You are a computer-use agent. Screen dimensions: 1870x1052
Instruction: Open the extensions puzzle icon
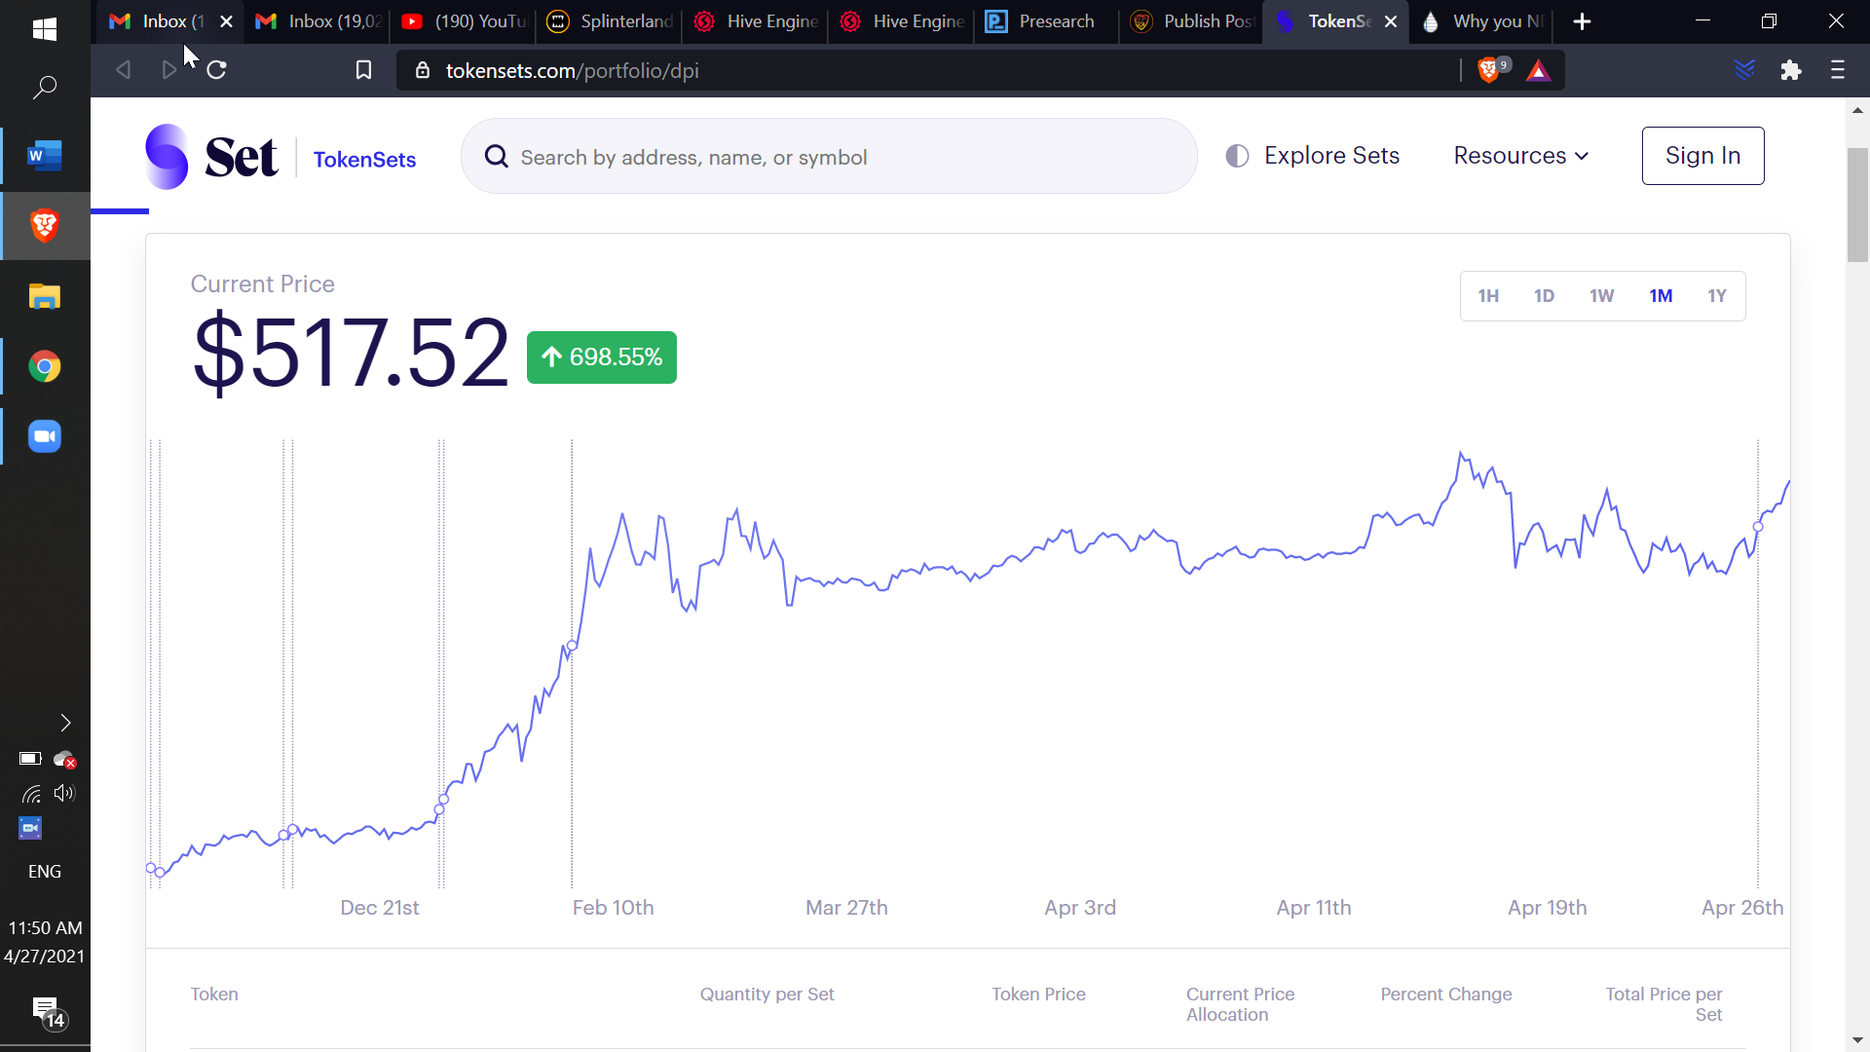tap(1791, 70)
